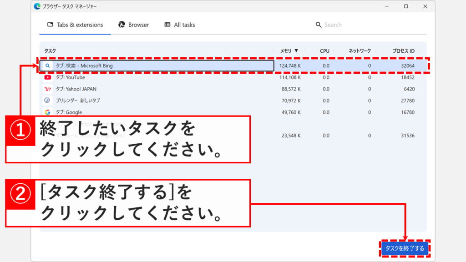This screenshot has height=262, width=466.
Task: Switch to the Browser tab
Action: coord(133,25)
